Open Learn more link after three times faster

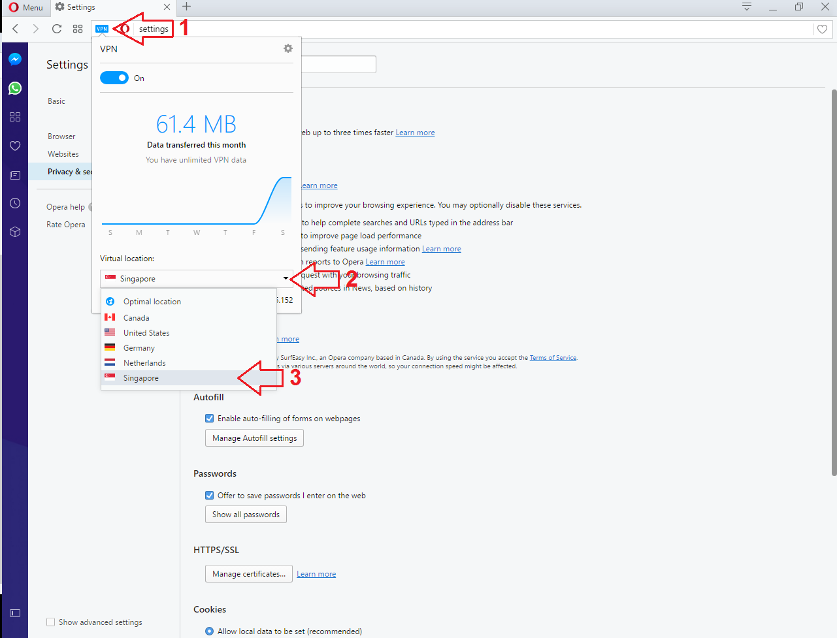415,133
